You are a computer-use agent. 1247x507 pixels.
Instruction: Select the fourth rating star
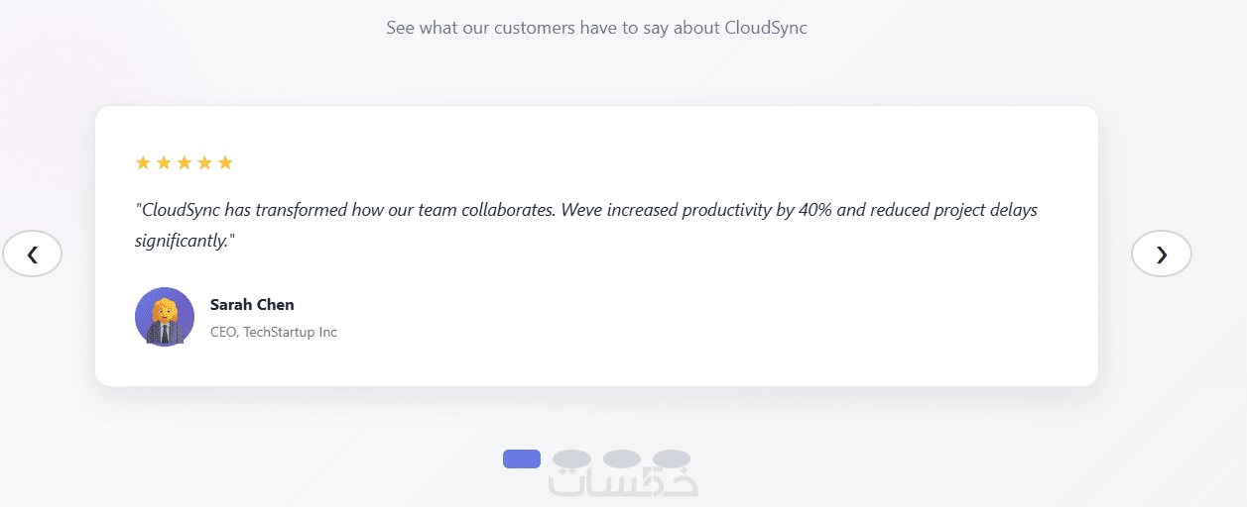click(x=204, y=162)
